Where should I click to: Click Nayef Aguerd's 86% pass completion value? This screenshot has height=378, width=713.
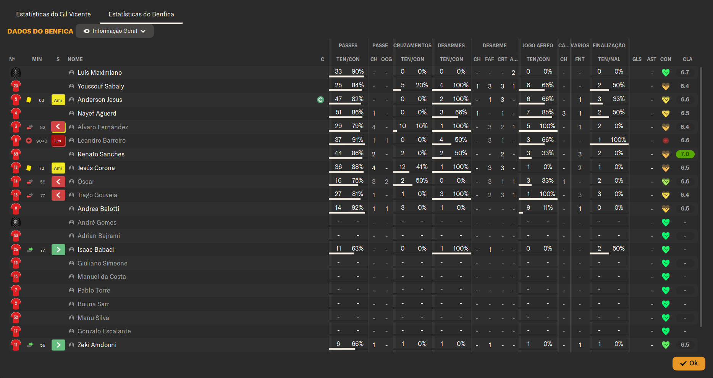coord(357,113)
